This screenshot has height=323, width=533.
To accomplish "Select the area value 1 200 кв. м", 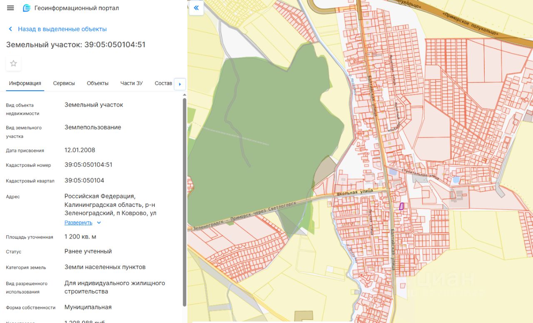I will click(80, 237).
